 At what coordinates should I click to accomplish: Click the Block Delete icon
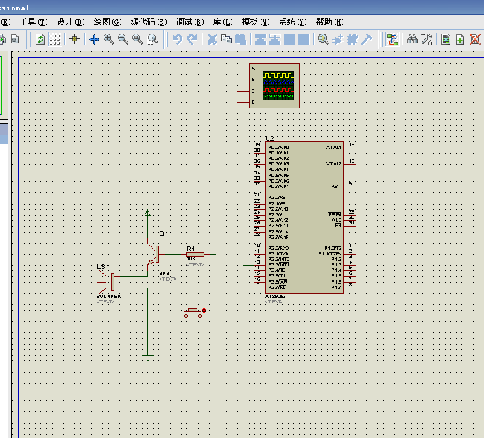click(304, 39)
